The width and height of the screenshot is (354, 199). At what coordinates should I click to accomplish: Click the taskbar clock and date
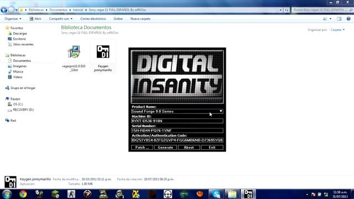(340, 194)
